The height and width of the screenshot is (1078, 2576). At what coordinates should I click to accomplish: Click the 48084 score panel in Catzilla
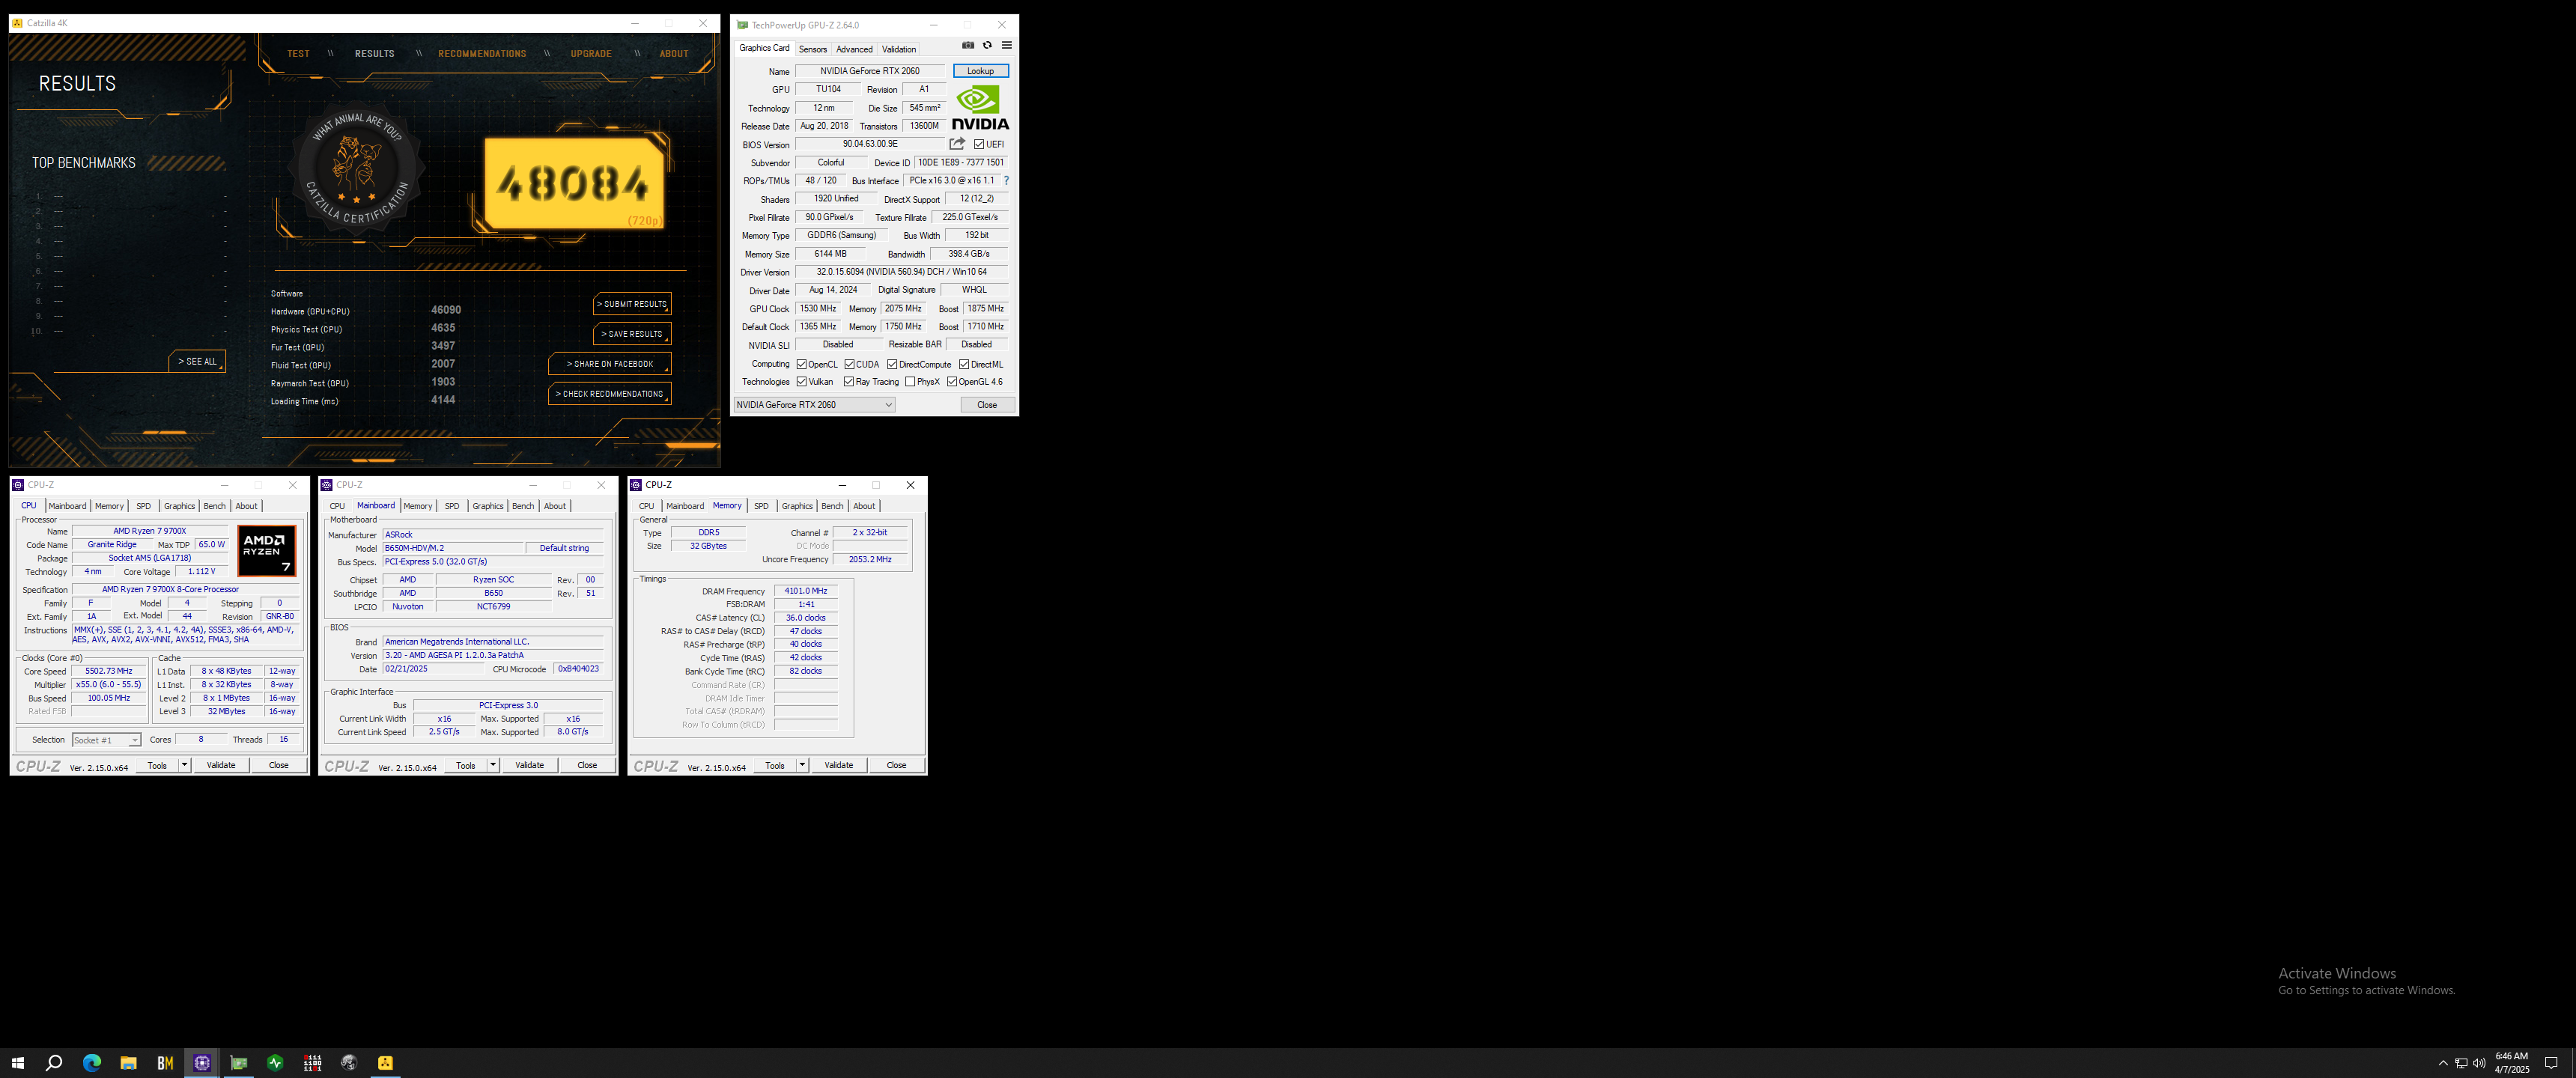[574, 183]
